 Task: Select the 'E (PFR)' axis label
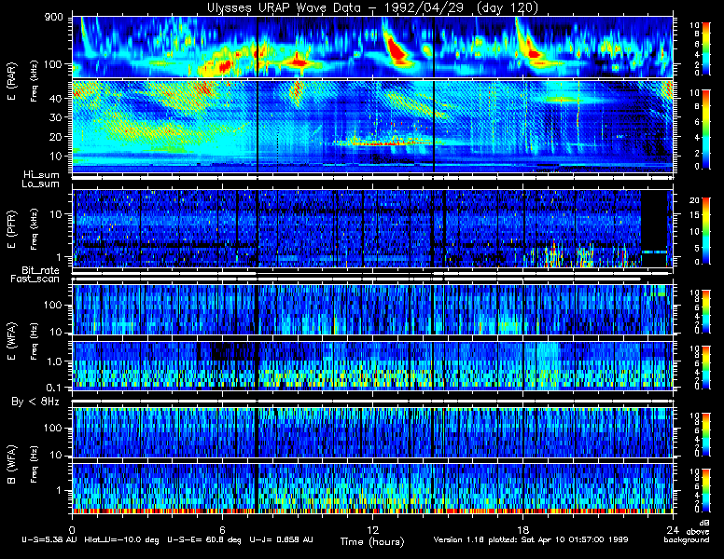pos(11,230)
